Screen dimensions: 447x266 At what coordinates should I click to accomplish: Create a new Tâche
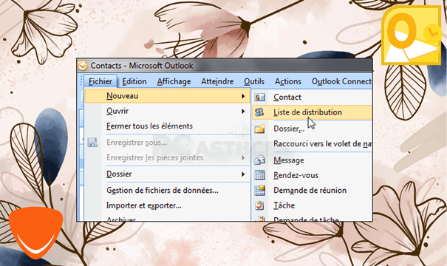click(x=313, y=205)
